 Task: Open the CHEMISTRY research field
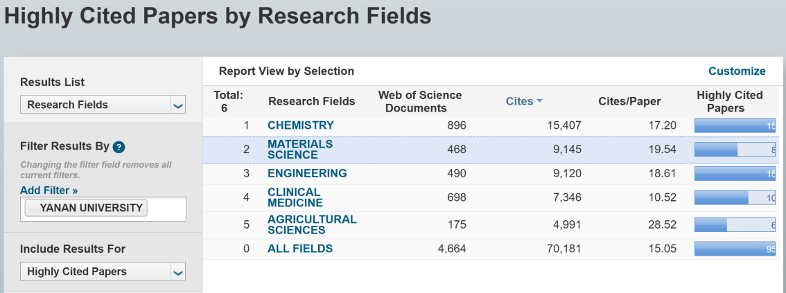300,125
